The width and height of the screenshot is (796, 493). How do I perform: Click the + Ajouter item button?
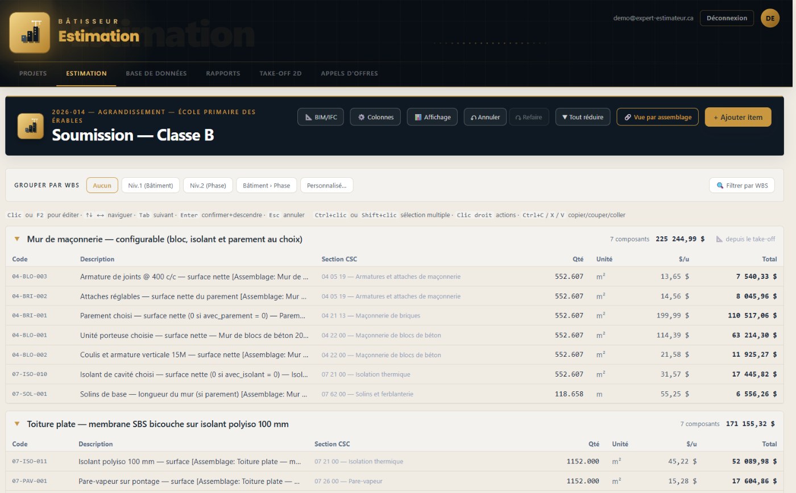click(738, 117)
